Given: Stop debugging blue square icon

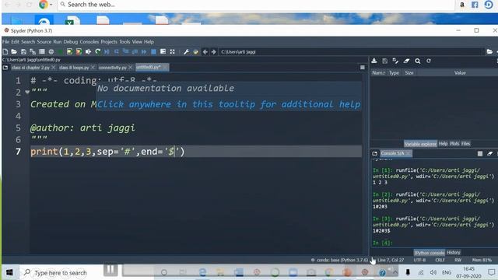Looking at the screenshot, I should (153, 51).
